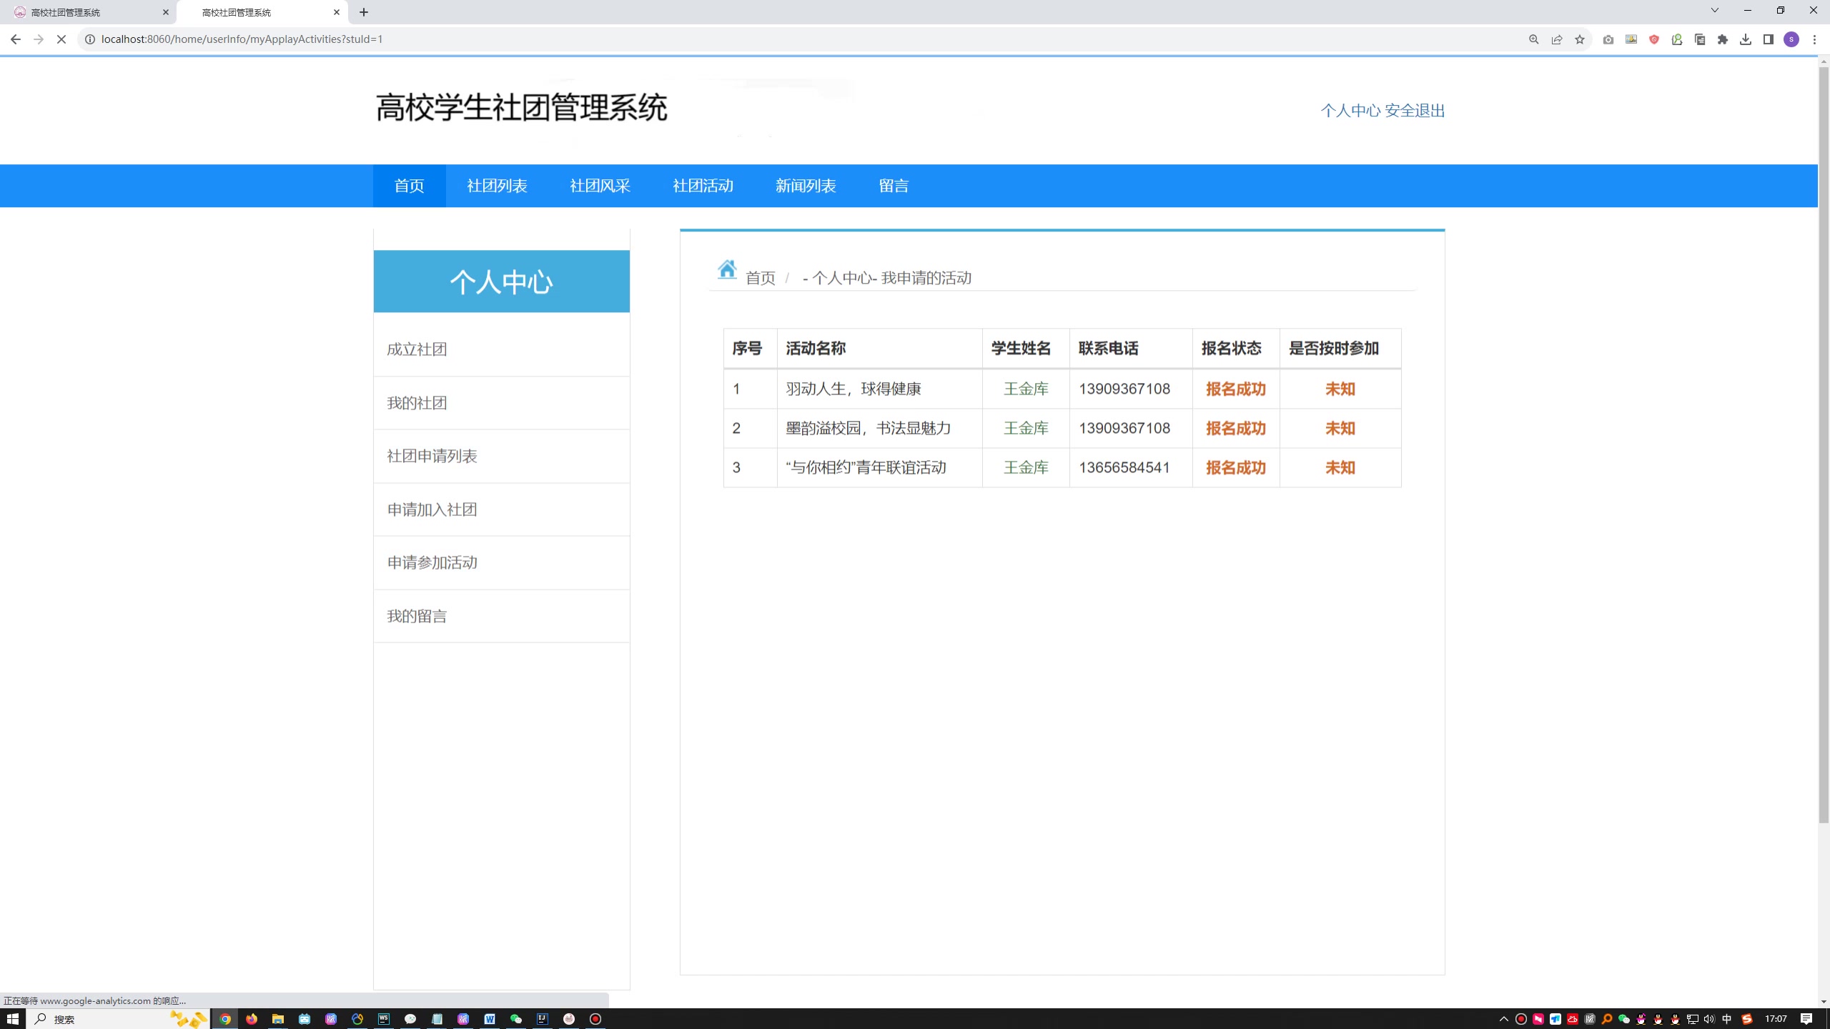The width and height of the screenshot is (1830, 1029).
Task: Open the camera screenshot extension
Action: pos(1608,39)
